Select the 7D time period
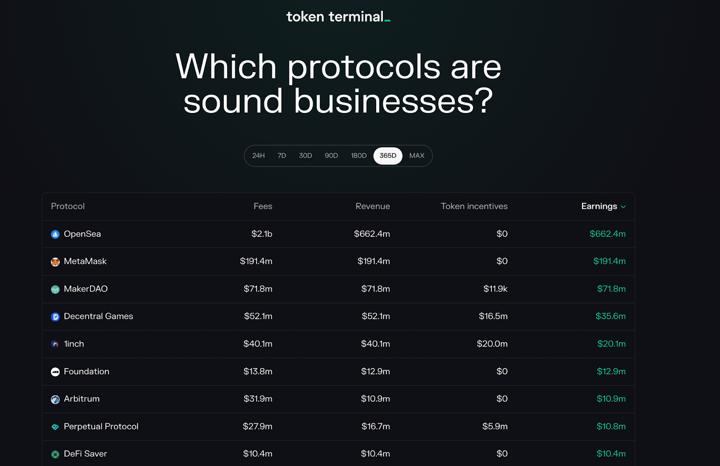Viewport: 720px width, 466px height. tap(282, 156)
